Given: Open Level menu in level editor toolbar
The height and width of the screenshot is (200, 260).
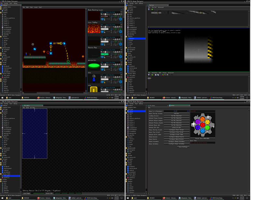Looking at the screenshot, I should coord(36,7).
